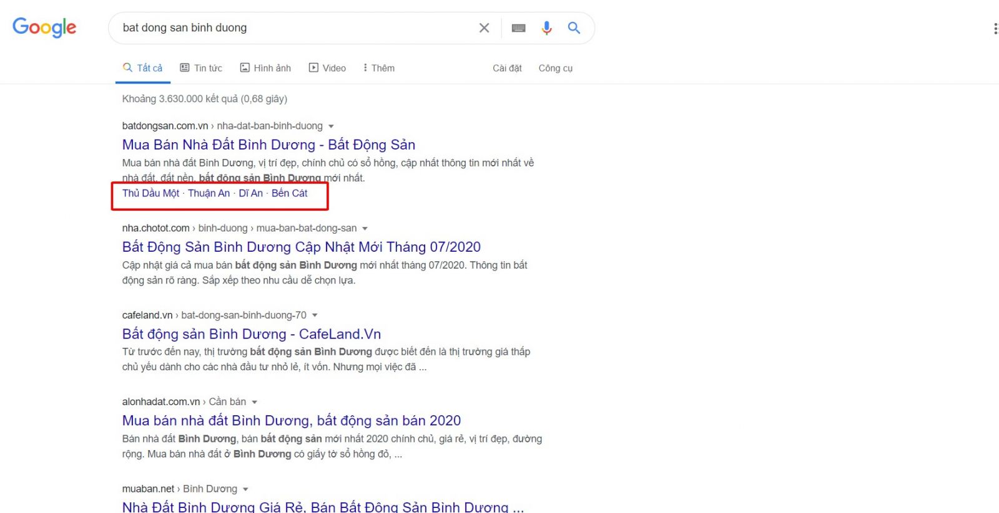Select the Tất cả tab

142,68
